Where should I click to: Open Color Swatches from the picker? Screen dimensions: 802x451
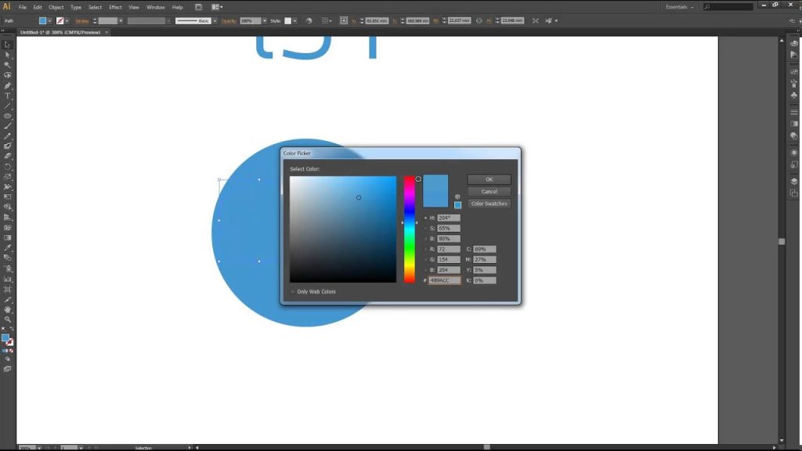pos(489,204)
